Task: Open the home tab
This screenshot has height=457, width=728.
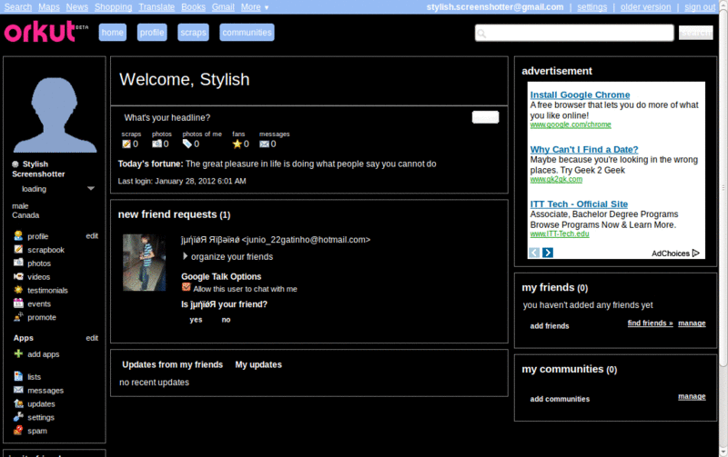Action: (x=112, y=33)
